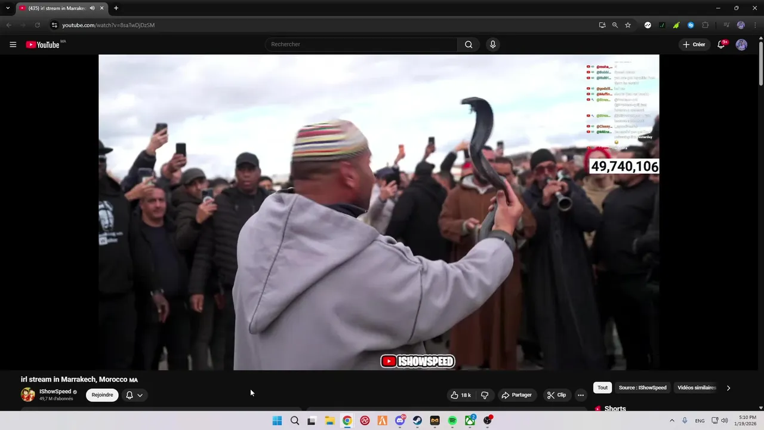The height and width of the screenshot is (430, 764).
Task: Open the tab search dropdown arrow
Action: coord(8,8)
